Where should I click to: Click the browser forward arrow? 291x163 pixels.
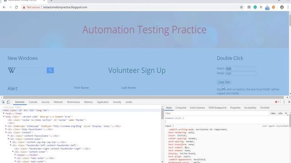[10, 7]
